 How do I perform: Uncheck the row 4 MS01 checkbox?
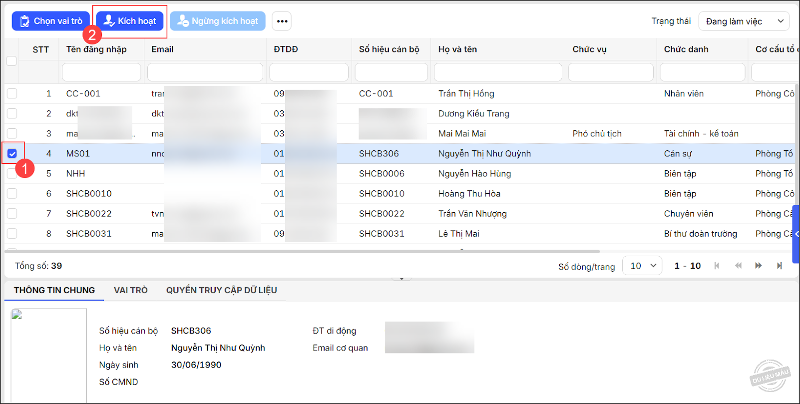12,154
